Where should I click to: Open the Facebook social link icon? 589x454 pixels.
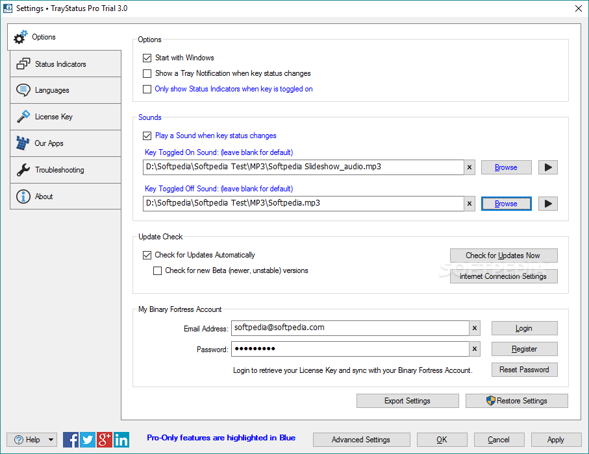point(71,439)
